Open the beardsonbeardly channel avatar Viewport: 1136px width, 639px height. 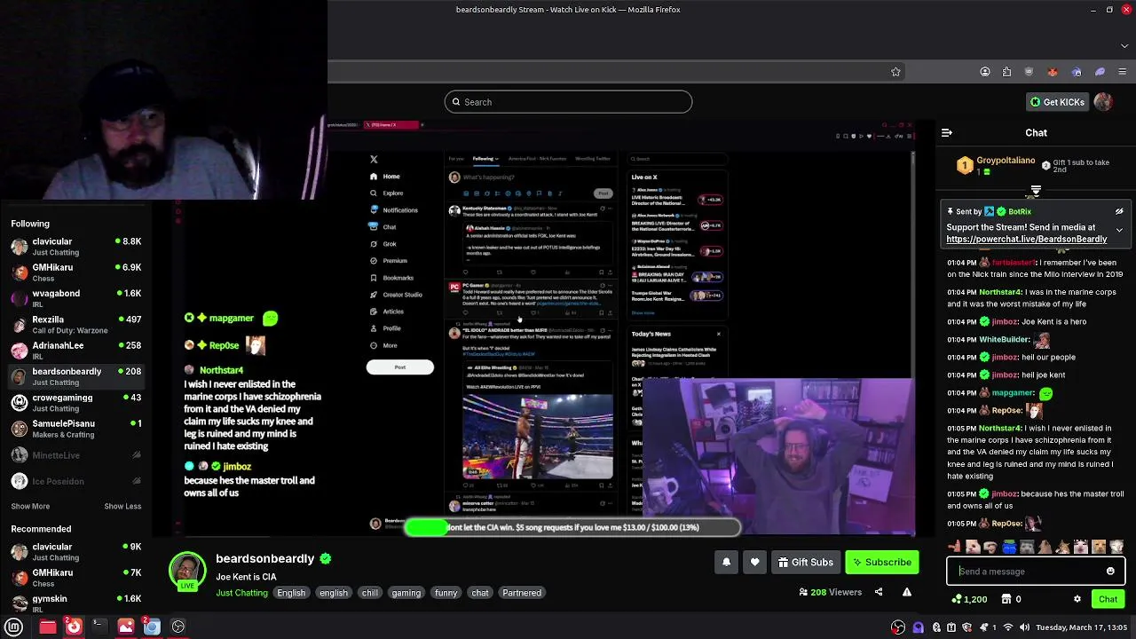pos(187,571)
